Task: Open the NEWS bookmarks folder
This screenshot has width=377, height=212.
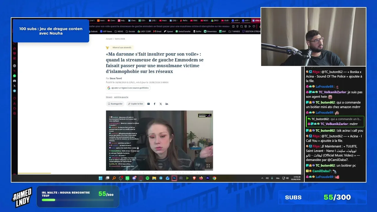Action: (119, 32)
